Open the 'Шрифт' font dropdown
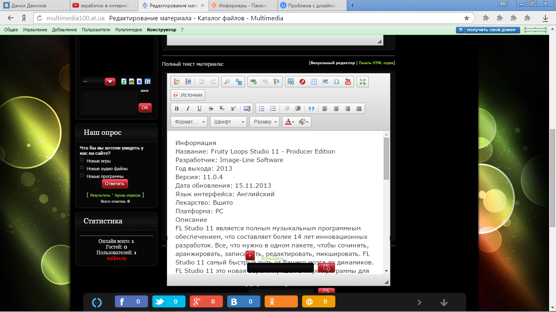This screenshot has width=556, height=312. pyautogui.click(x=228, y=122)
